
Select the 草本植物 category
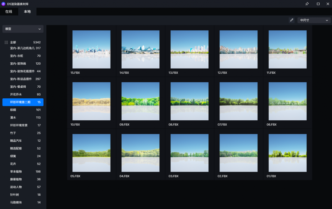click(23, 171)
